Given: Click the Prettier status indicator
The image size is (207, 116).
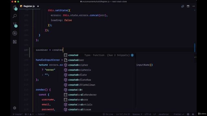Looking at the screenshot, I should click(x=179, y=114).
